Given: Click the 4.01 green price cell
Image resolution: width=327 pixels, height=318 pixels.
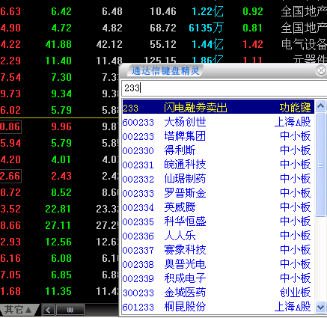Looking at the screenshot, I should pyautogui.click(x=61, y=159).
